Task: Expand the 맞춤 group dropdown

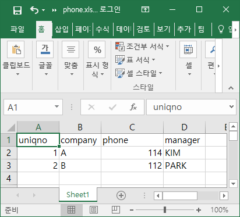Action: (72, 74)
